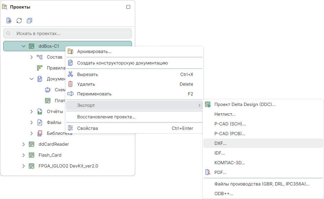
Task: Open the Экспорт submenu
Action: (x=134, y=105)
